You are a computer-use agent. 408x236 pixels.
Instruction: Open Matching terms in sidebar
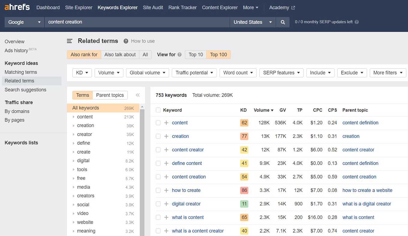(21, 72)
